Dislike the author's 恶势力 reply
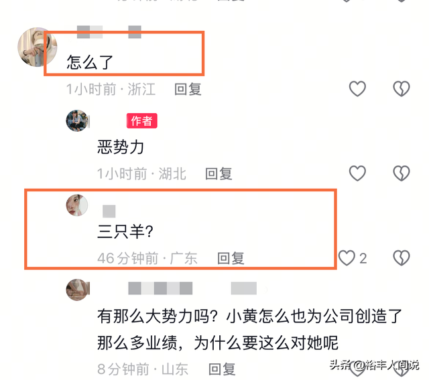The width and height of the screenshot is (429, 380). pyautogui.click(x=402, y=173)
